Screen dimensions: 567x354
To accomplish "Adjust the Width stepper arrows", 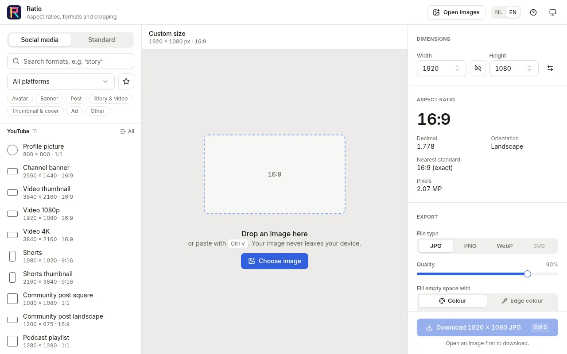I will coord(457,68).
